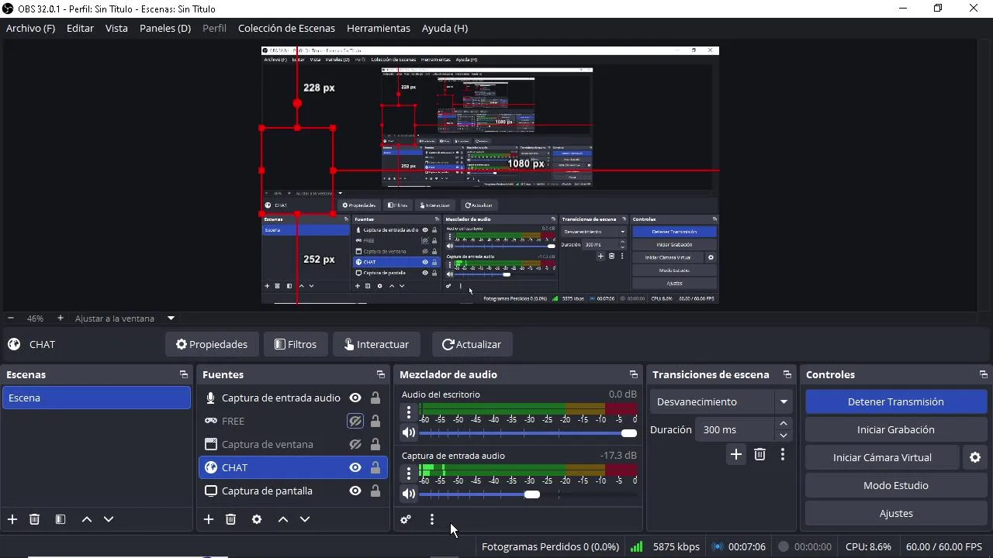Open Propiedades of CHAT source
The width and height of the screenshot is (993, 558).
point(212,344)
